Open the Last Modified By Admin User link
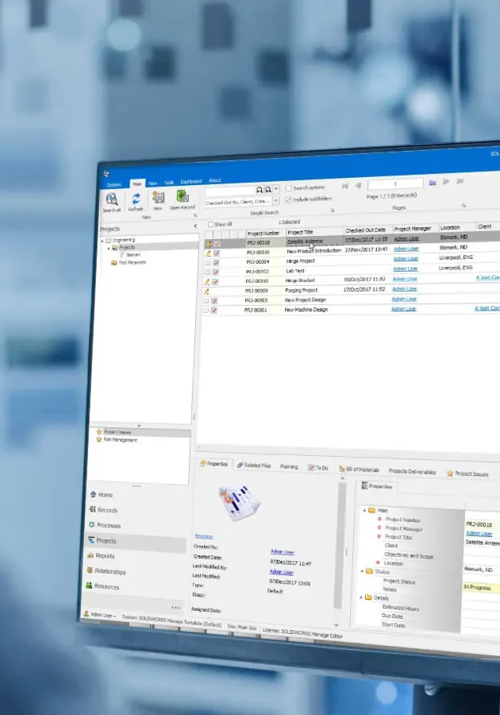 pos(281,572)
